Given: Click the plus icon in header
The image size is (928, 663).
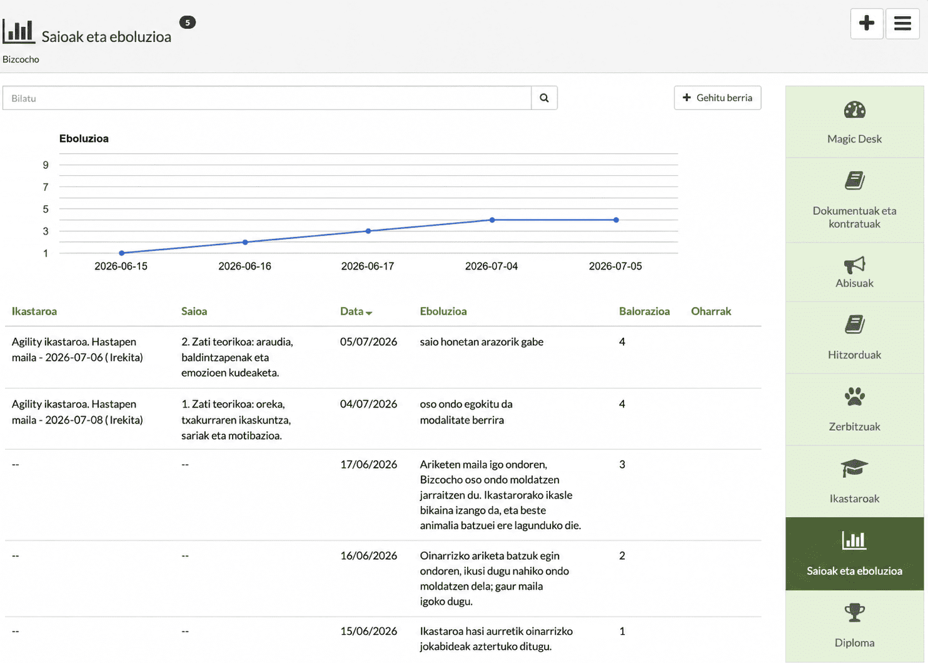Looking at the screenshot, I should (x=867, y=24).
